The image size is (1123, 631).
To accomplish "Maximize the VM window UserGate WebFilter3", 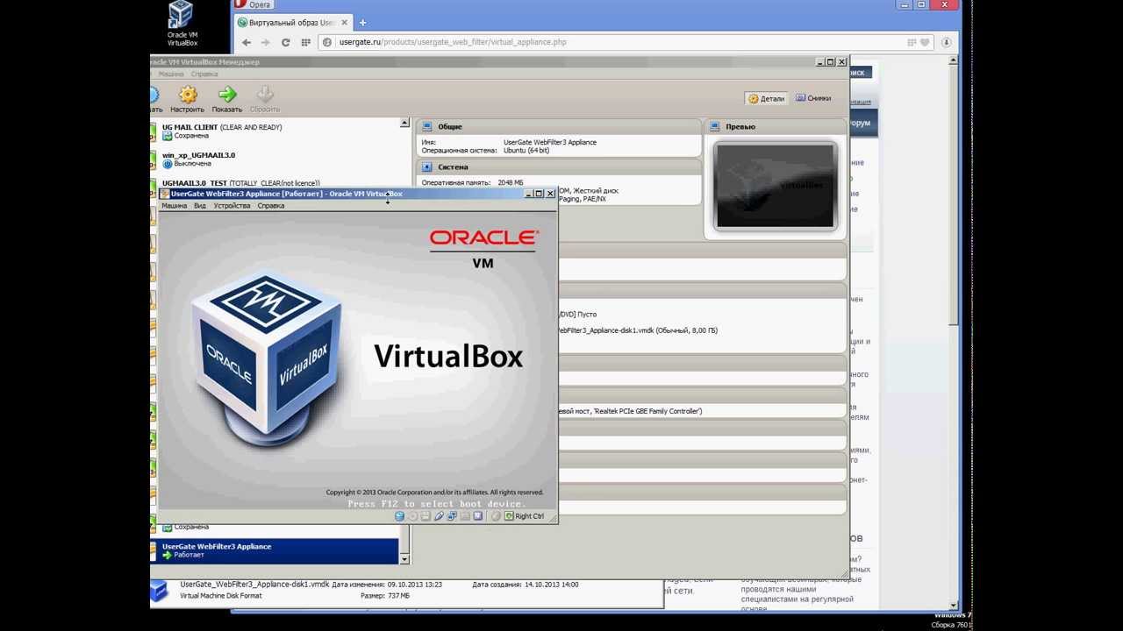I will point(539,194).
